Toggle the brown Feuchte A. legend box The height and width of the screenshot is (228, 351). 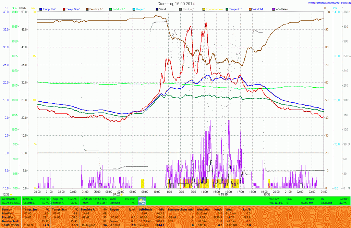click(x=87, y=9)
